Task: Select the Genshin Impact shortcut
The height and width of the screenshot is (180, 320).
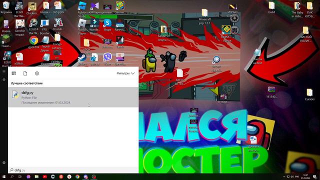Action: click(20, 28)
